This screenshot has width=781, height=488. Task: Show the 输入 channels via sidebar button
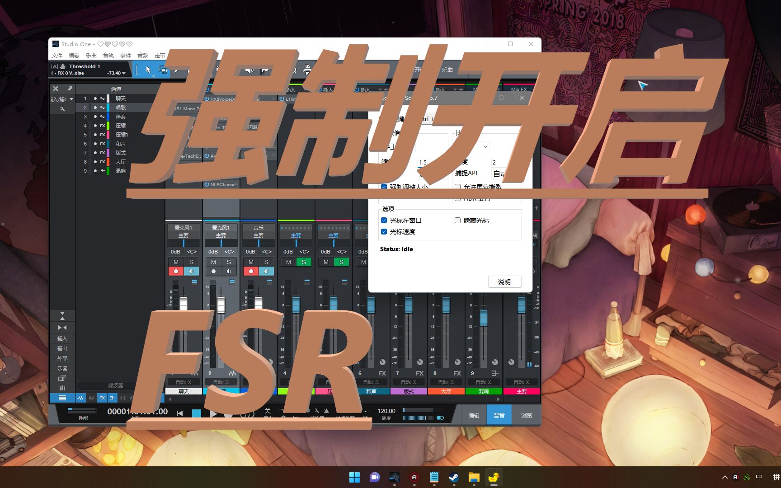62,338
